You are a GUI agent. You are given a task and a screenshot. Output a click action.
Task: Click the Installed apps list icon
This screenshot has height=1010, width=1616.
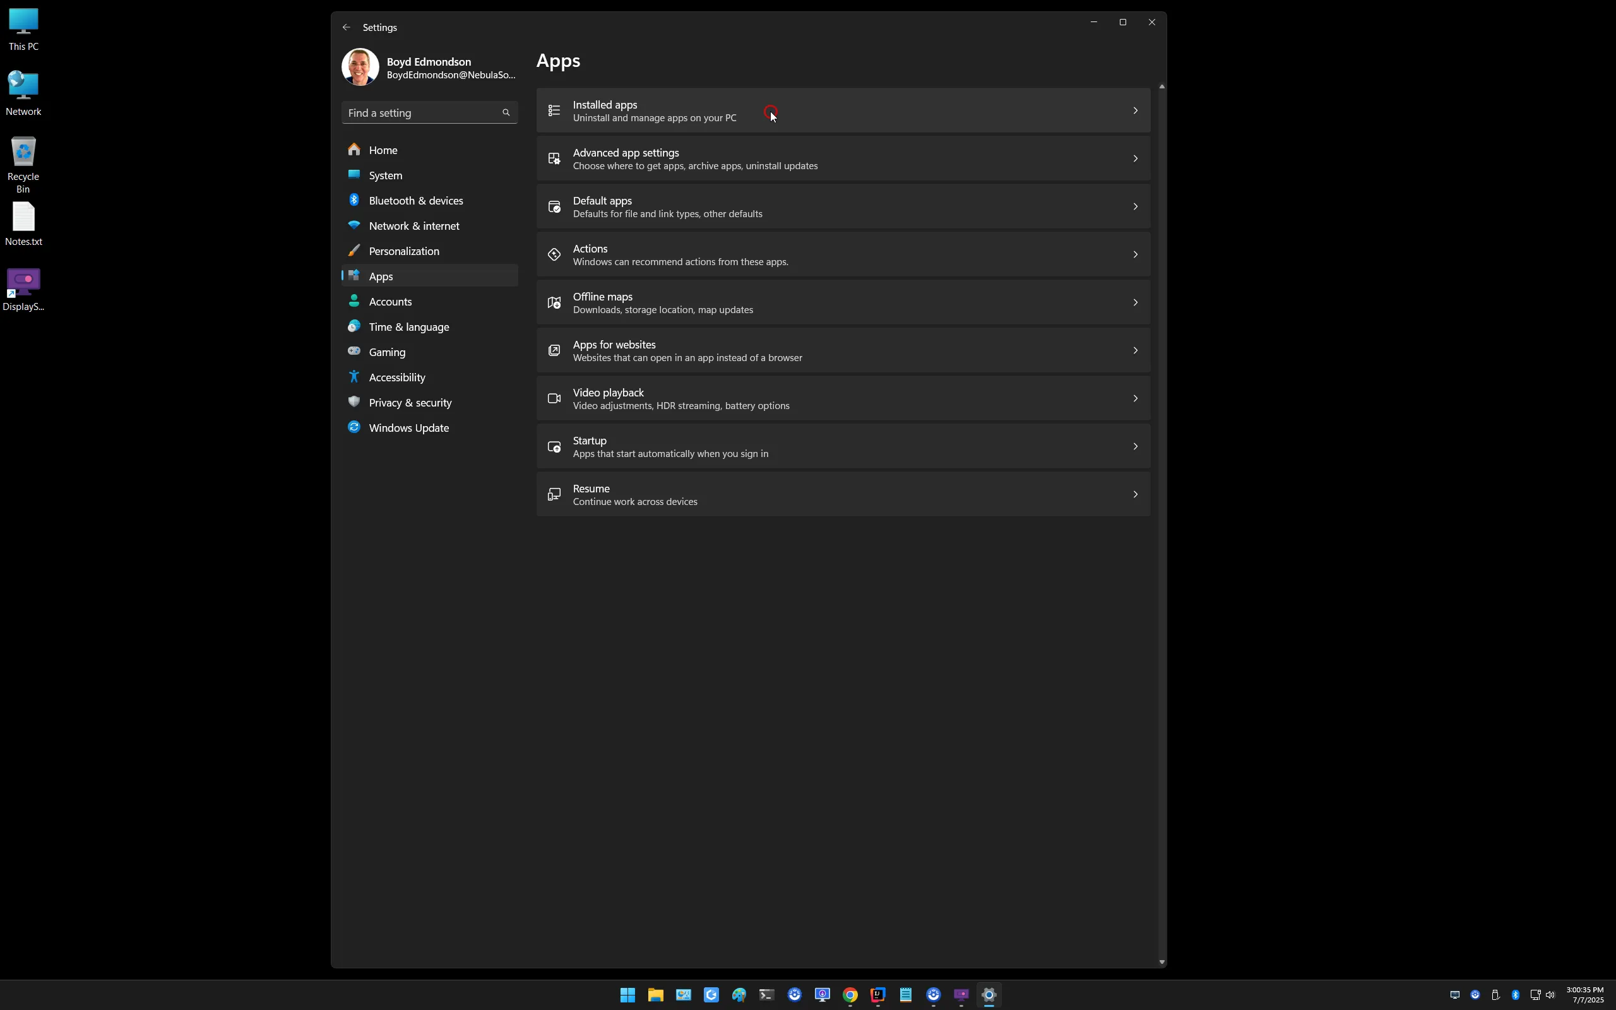coord(554,110)
